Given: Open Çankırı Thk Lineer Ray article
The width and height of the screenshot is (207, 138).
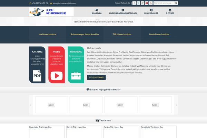Looking at the screenshot, I should (114, 127).
